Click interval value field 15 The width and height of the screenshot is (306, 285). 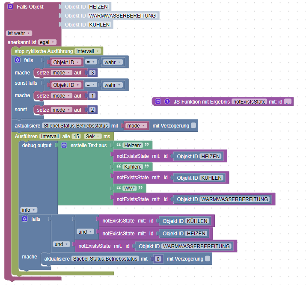pos(76,136)
